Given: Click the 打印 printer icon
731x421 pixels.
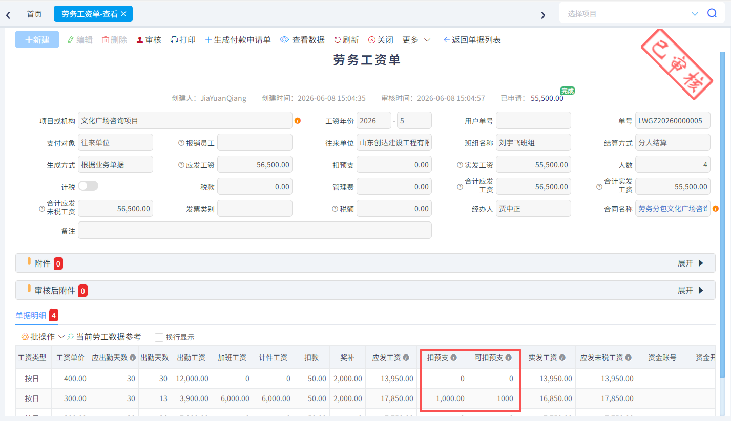Looking at the screenshot, I should click(174, 40).
